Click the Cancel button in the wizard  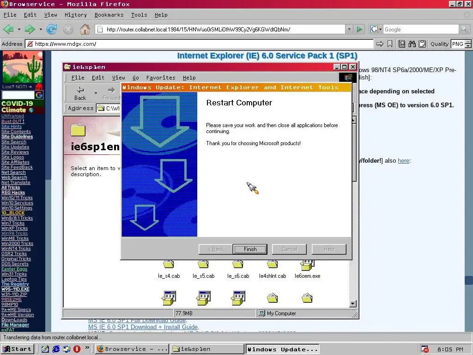(x=289, y=249)
